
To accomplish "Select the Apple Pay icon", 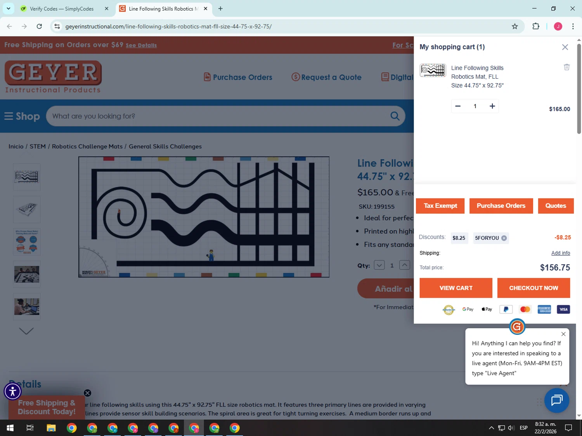I will point(487,309).
